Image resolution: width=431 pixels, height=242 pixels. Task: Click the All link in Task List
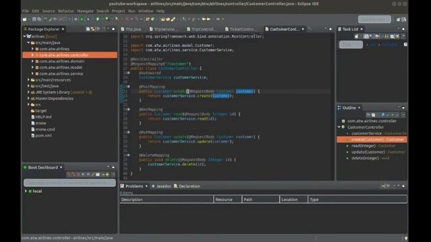372,44
